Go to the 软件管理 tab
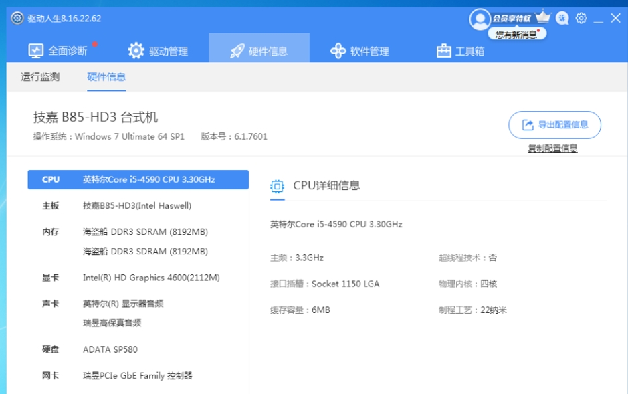This screenshot has height=394, width=628. (359, 51)
